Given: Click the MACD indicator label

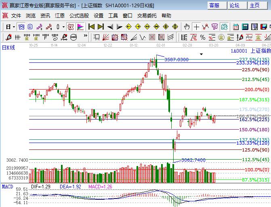Looking at the screenshot, I should pyautogui.click(x=7, y=186).
